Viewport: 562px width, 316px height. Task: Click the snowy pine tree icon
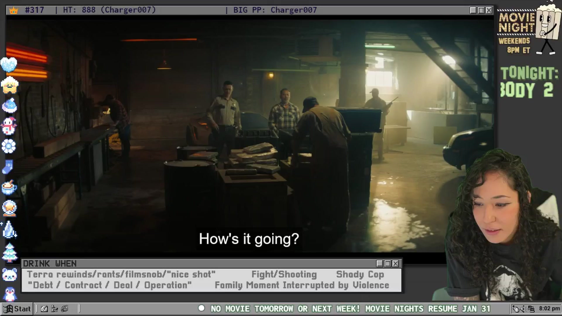click(9, 253)
